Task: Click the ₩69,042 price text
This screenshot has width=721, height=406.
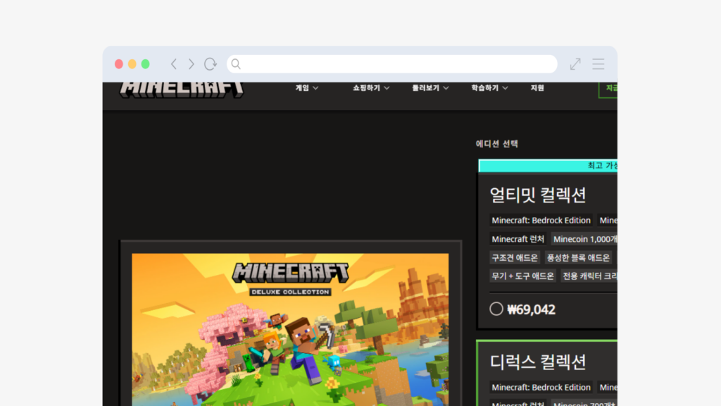Action: [531, 309]
